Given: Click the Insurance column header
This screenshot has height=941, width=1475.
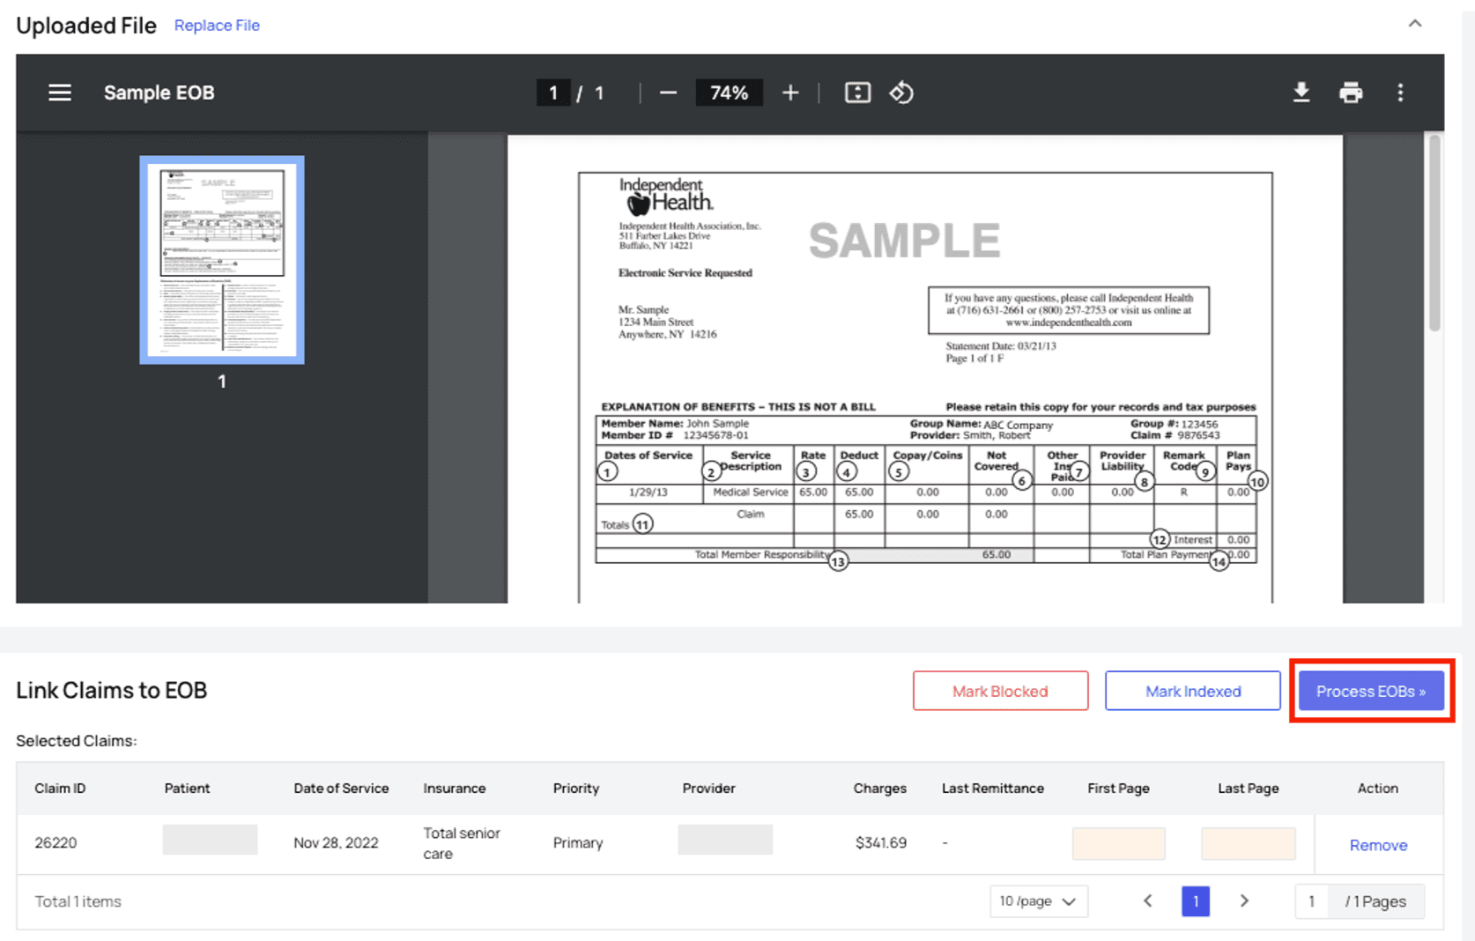Looking at the screenshot, I should click(x=454, y=789).
